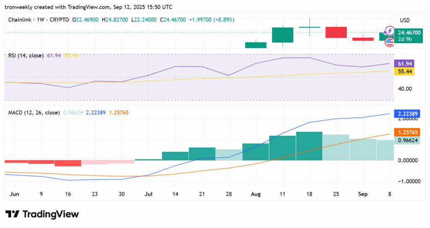
Task: Click the orange signal value 1.25765 in legend
Action: tap(119, 112)
